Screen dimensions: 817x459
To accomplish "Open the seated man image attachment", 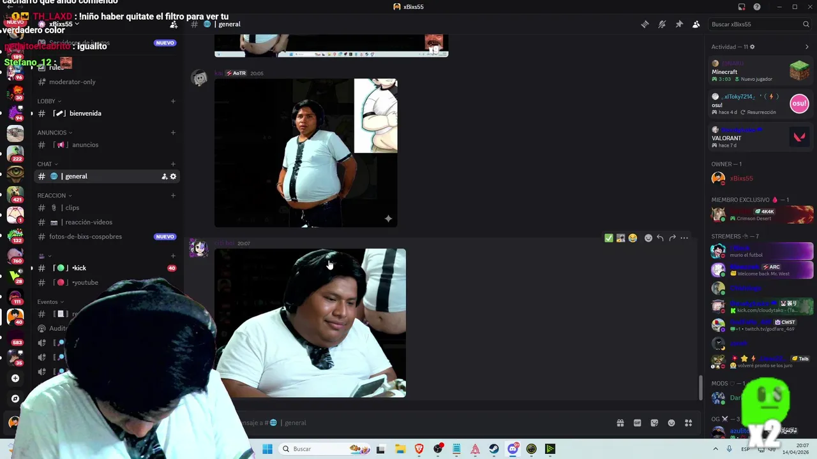I will [x=310, y=323].
